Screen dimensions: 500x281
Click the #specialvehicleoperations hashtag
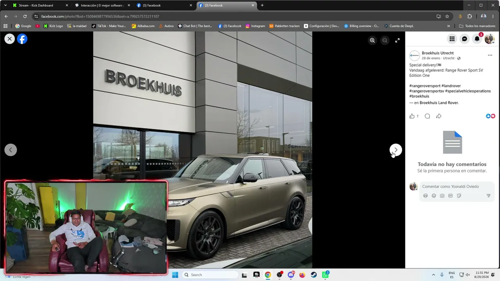(468, 91)
